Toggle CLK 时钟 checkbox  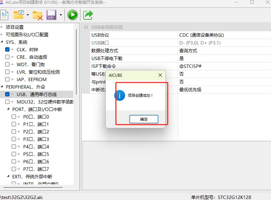click(7, 50)
